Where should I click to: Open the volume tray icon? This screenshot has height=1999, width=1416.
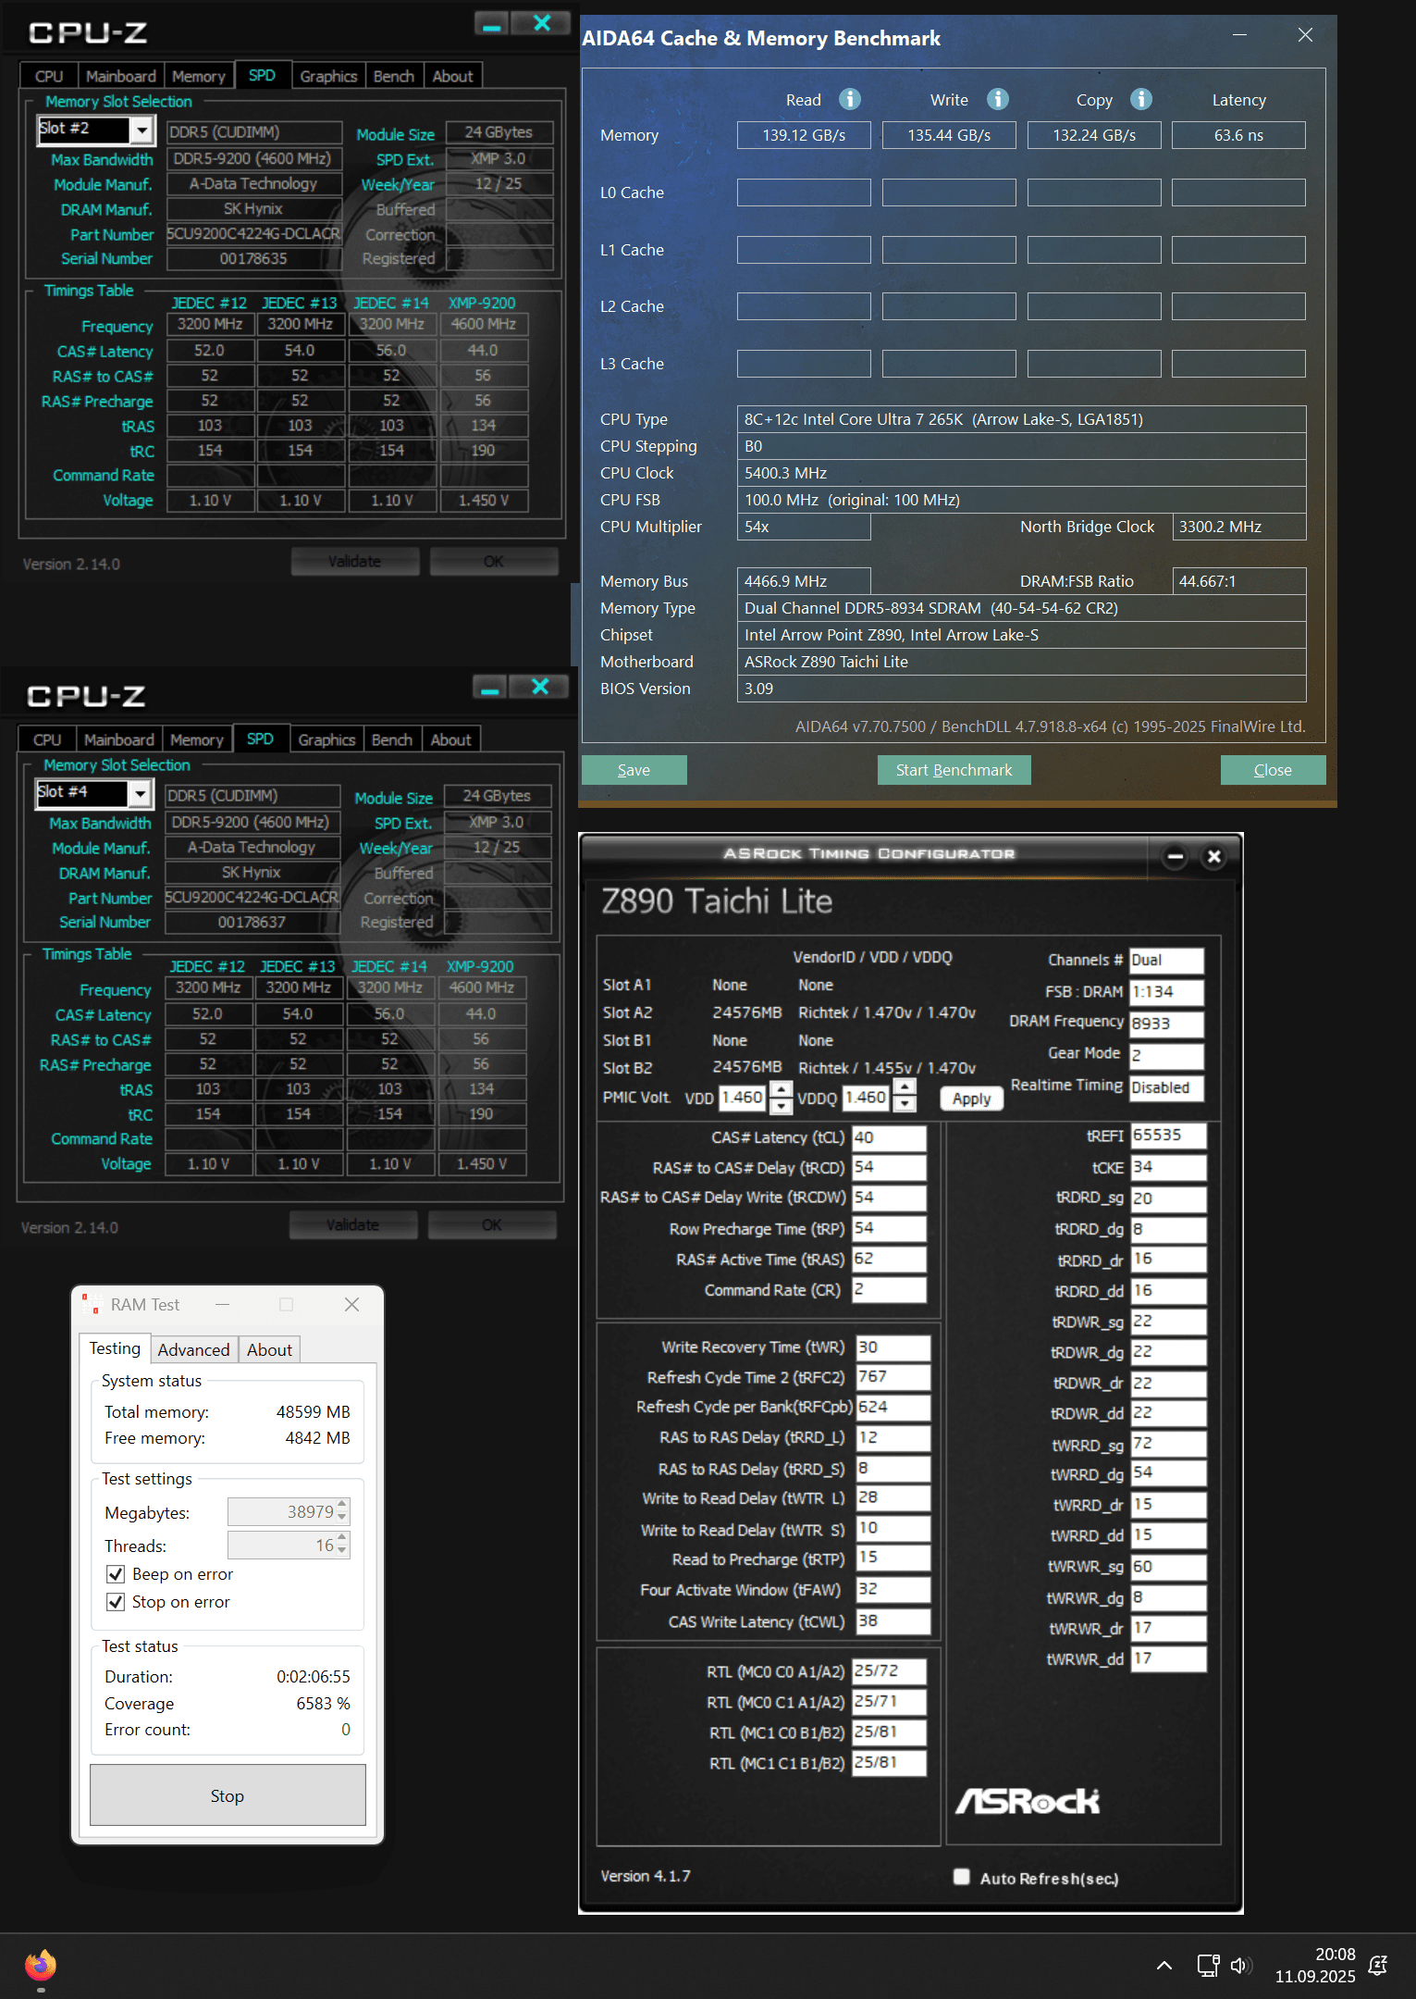[1240, 1965]
